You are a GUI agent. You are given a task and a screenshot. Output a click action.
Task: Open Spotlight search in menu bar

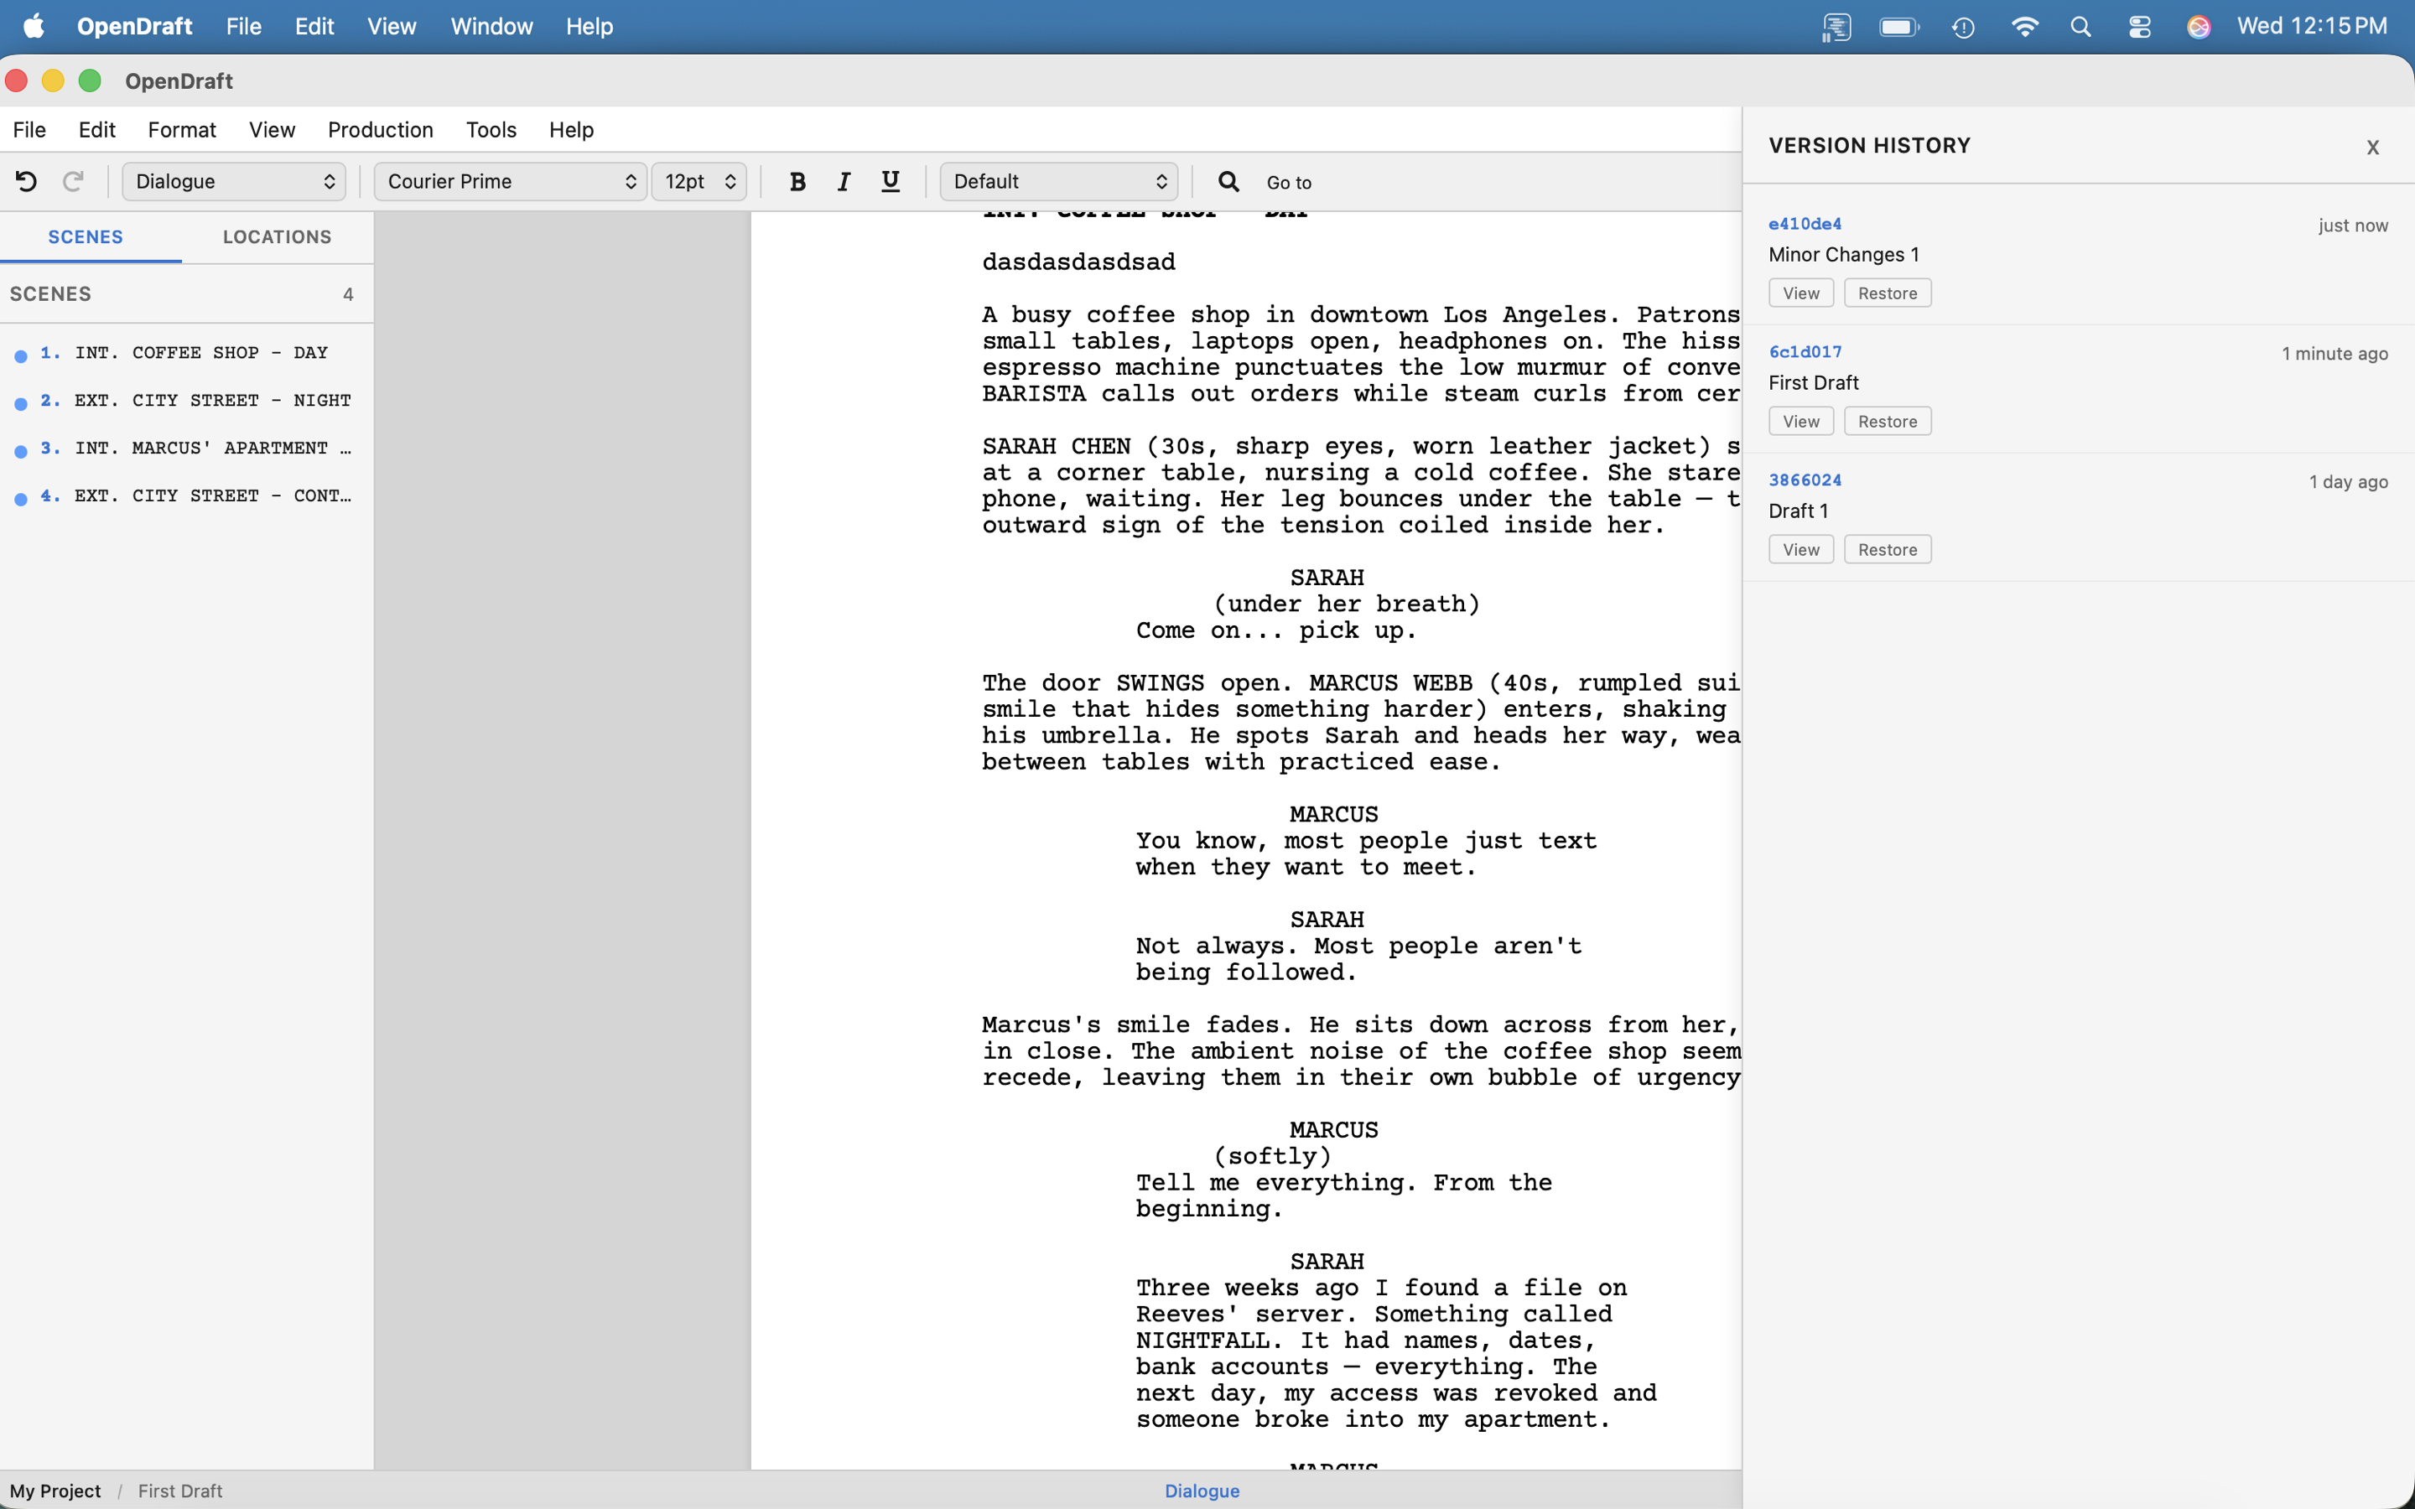[x=2080, y=27]
